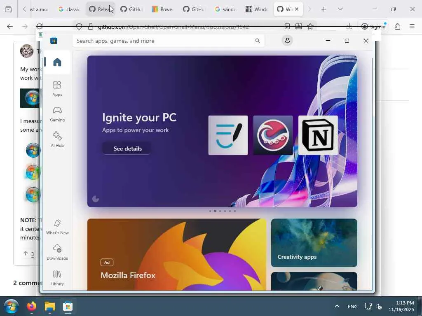Open Downloads in Store sidebar
This screenshot has height=316, width=422.
click(57, 252)
